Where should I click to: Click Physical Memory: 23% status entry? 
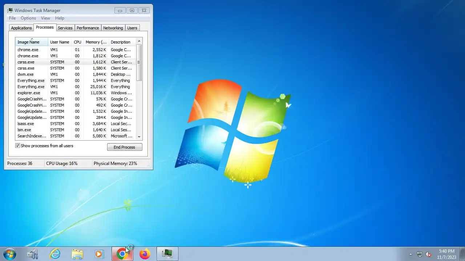116,163
